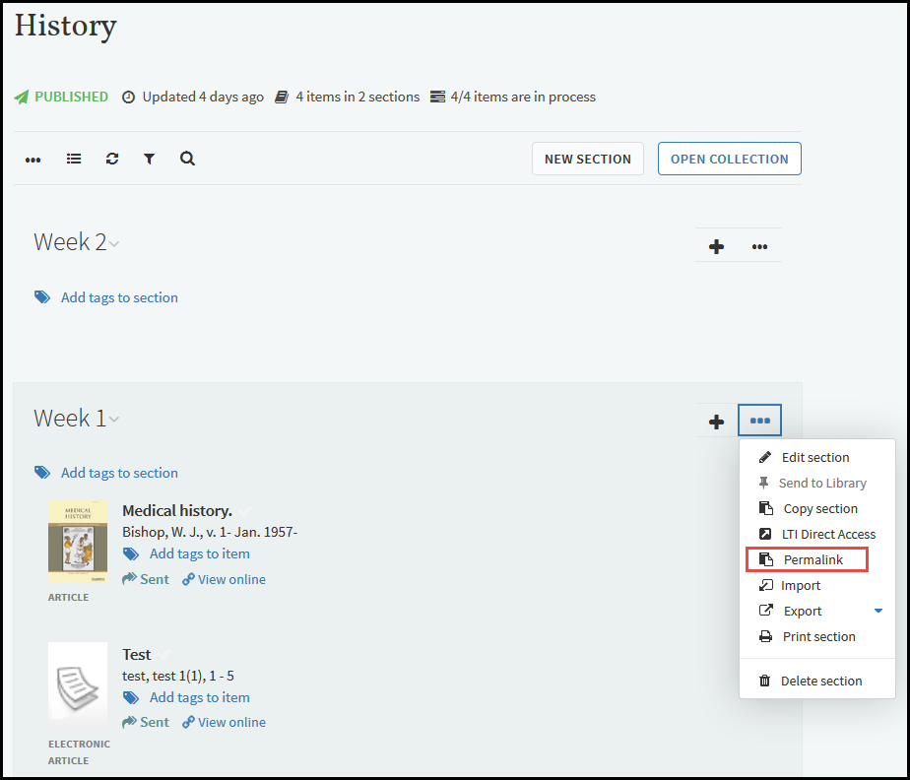Select Copy section menu entry

tap(819, 508)
